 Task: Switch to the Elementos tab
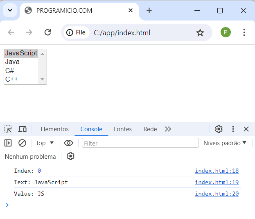click(x=55, y=129)
